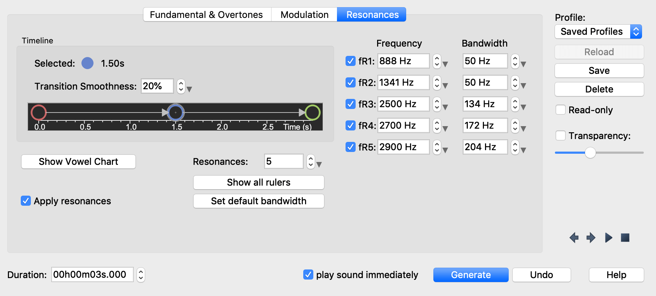
Task: Click the Show Vowel Chart button
Action: point(79,162)
